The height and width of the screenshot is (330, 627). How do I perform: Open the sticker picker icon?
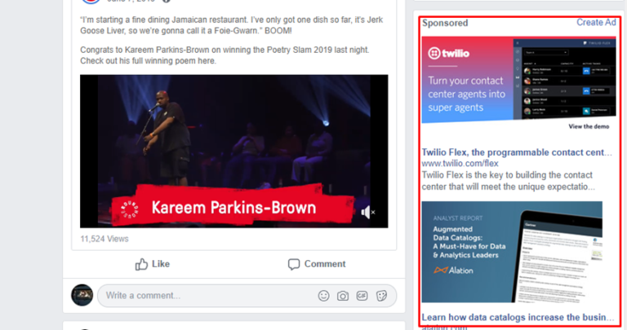click(x=380, y=296)
